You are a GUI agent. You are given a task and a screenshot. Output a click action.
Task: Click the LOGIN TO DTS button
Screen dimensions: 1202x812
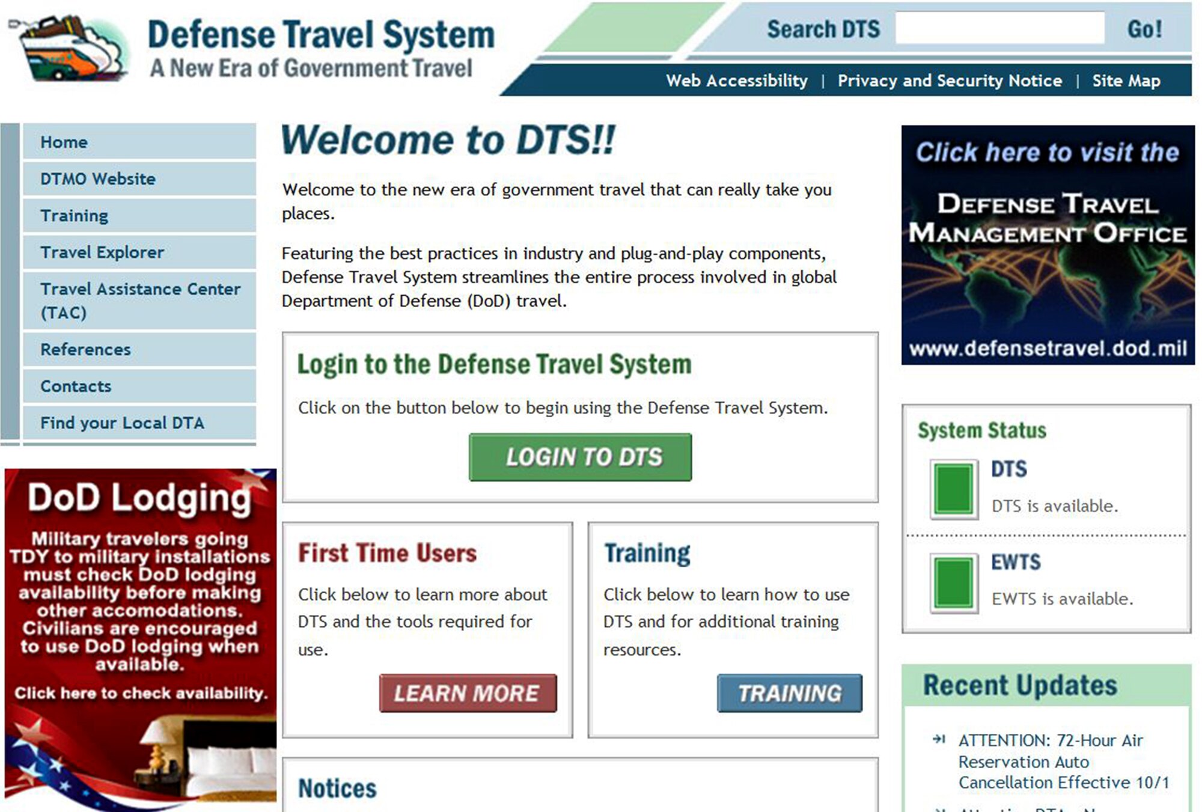coord(582,456)
